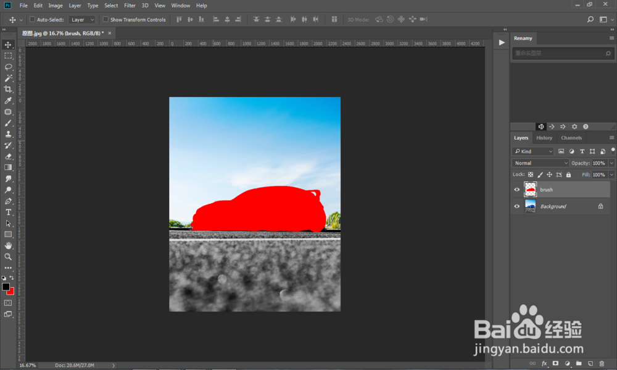Select the Crop tool

click(x=8, y=89)
